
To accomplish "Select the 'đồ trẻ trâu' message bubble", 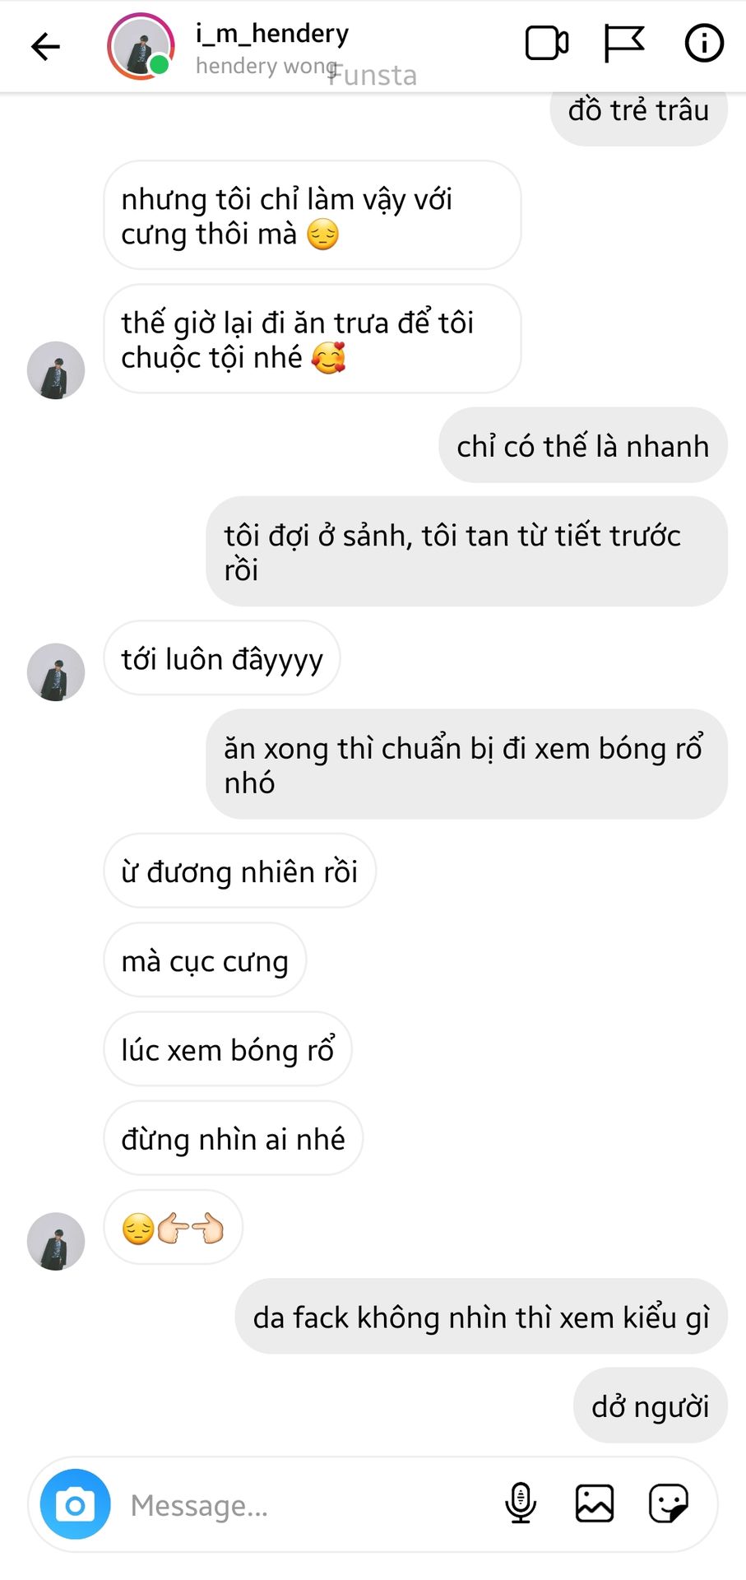I will pyautogui.click(x=638, y=114).
